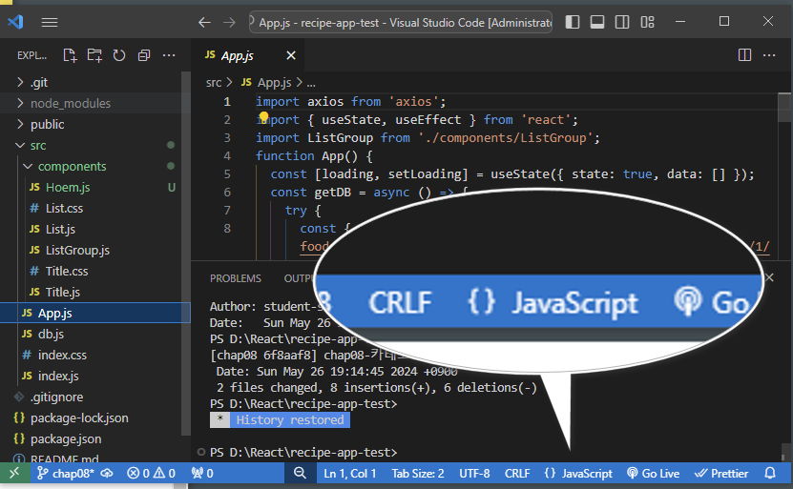Viewport: 793px width, 489px height.
Task: Change file encoding UTF-8
Action: [x=474, y=474]
